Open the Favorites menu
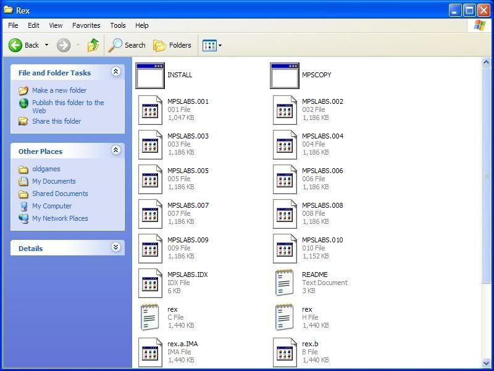494x371 pixels. click(x=86, y=25)
